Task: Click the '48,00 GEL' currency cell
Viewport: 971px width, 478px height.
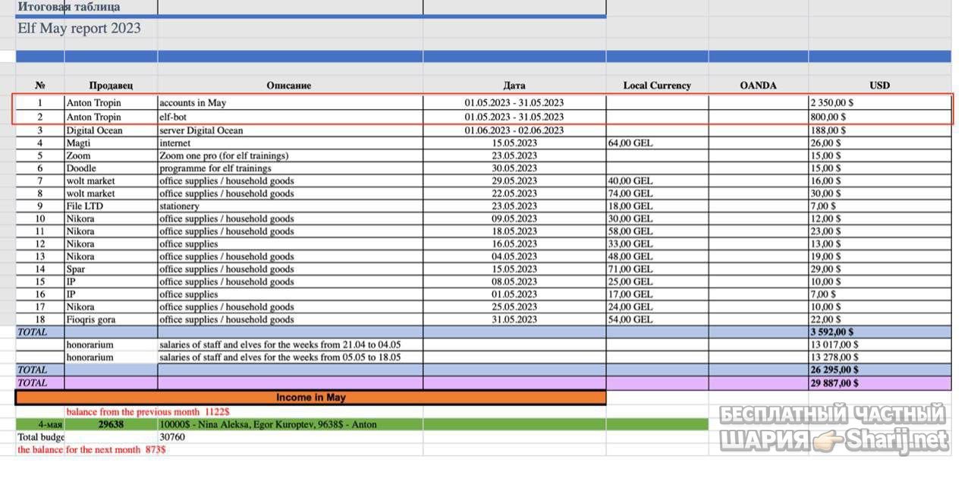Action: tap(657, 256)
